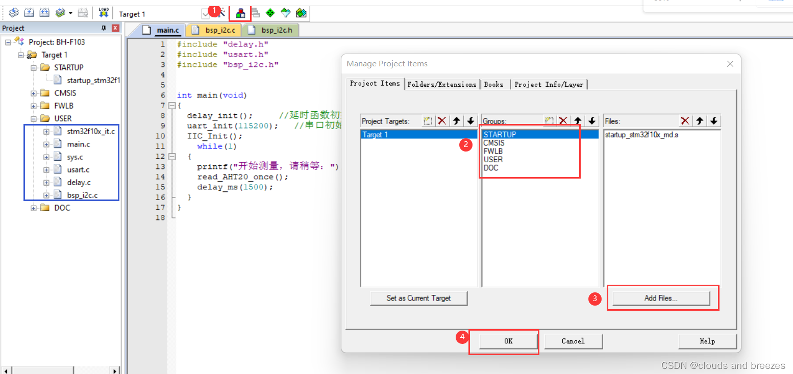Click Move Up arrow for Files
The height and width of the screenshot is (374, 793).
click(700, 121)
